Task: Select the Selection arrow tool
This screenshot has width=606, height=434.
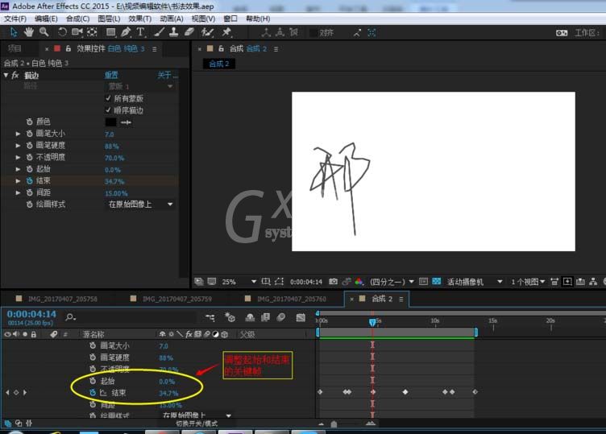Action: pyautogui.click(x=14, y=32)
